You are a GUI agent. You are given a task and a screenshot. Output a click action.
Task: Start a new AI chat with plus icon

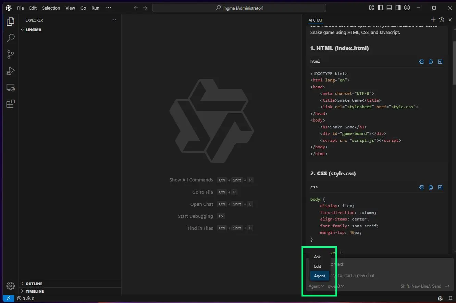click(x=433, y=20)
